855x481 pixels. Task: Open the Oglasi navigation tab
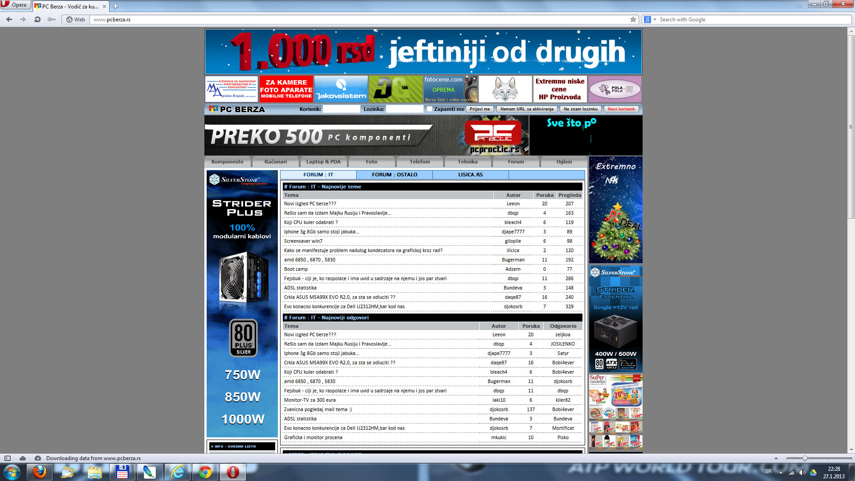(564, 162)
